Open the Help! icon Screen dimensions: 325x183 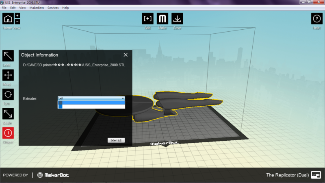click(x=317, y=19)
